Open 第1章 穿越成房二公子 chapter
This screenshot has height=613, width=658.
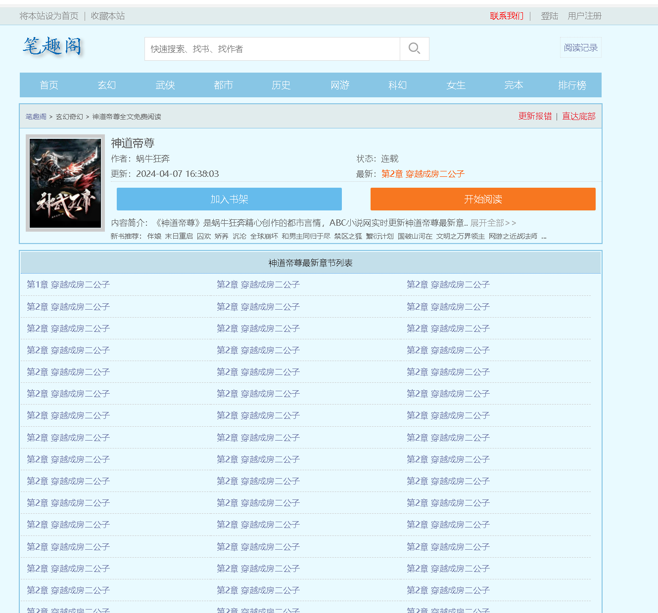coord(68,285)
